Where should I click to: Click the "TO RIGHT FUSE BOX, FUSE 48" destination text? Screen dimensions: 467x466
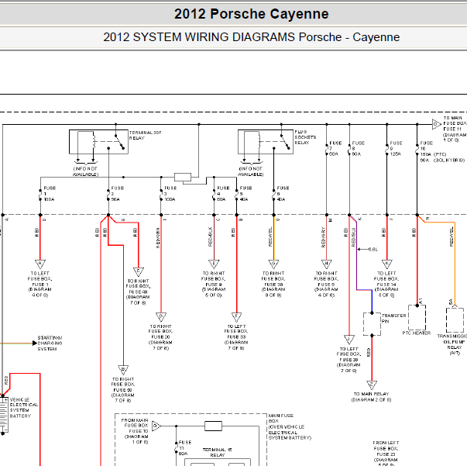point(138,292)
